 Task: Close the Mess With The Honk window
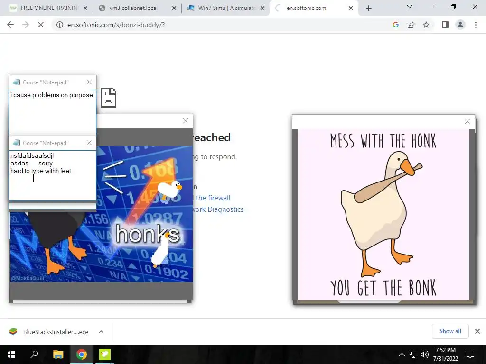pyautogui.click(x=467, y=121)
